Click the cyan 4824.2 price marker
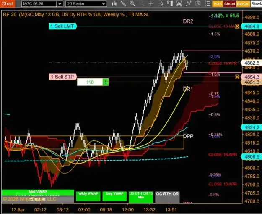This screenshot has height=214, width=262. 252,127
